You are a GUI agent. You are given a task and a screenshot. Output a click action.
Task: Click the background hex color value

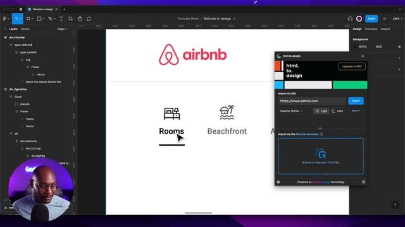[363, 47]
